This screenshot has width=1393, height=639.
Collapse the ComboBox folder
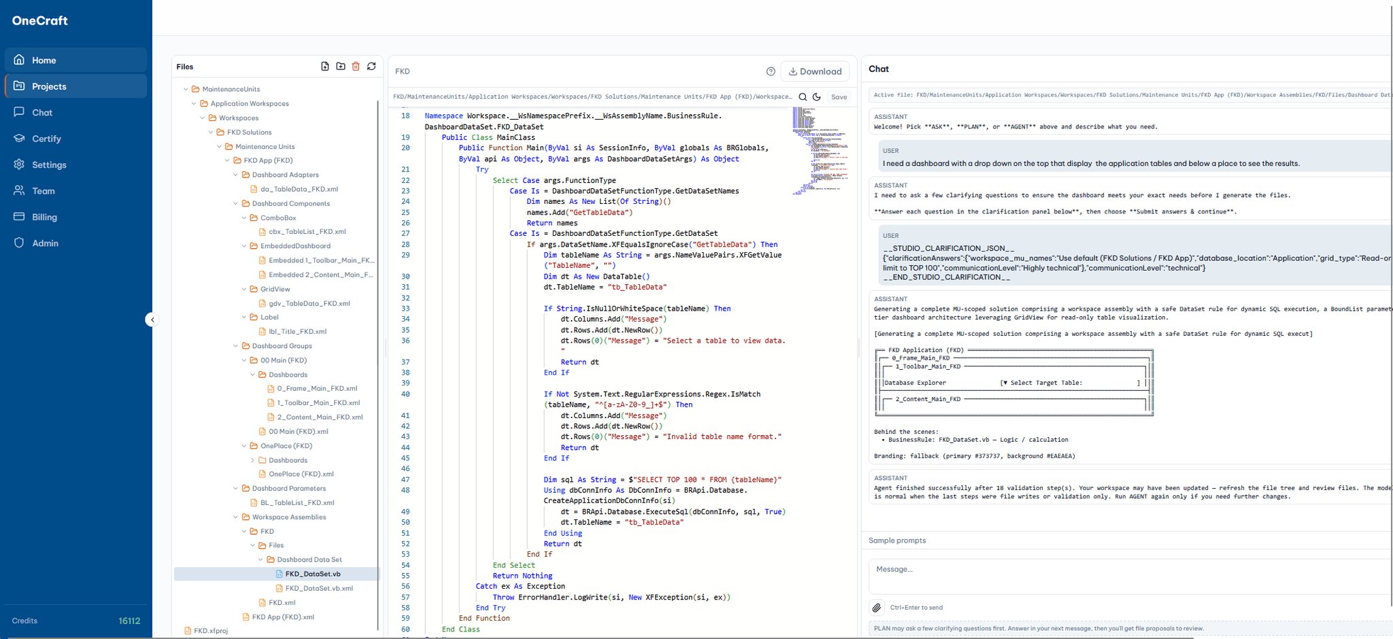coord(244,218)
